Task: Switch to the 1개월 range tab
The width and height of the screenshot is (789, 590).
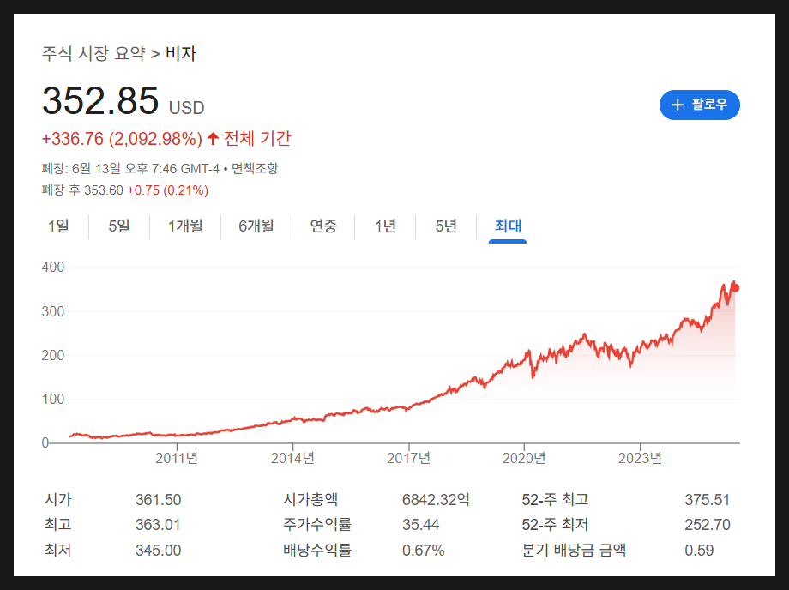Action: click(185, 226)
